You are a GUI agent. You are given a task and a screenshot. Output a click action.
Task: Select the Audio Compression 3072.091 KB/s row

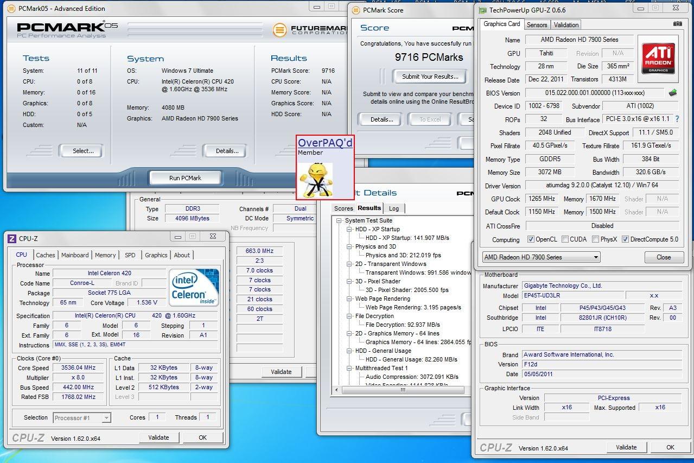[x=412, y=377]
